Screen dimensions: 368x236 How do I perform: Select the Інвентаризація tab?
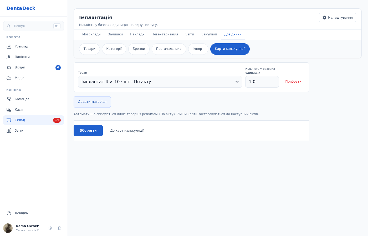165,35
